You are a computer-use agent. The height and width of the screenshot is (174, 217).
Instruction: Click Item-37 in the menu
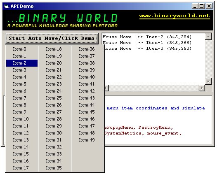[88, 56]
